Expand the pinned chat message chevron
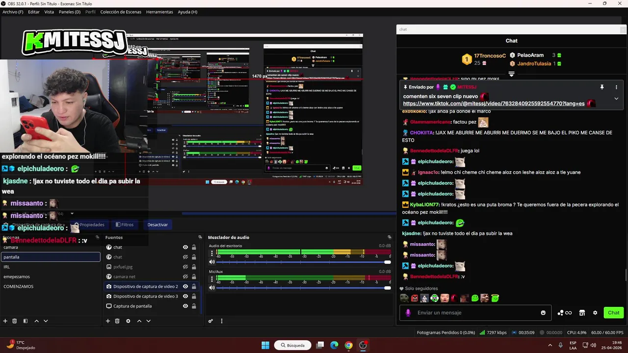This screenshot has width=628, height=353. click(616, 99)
